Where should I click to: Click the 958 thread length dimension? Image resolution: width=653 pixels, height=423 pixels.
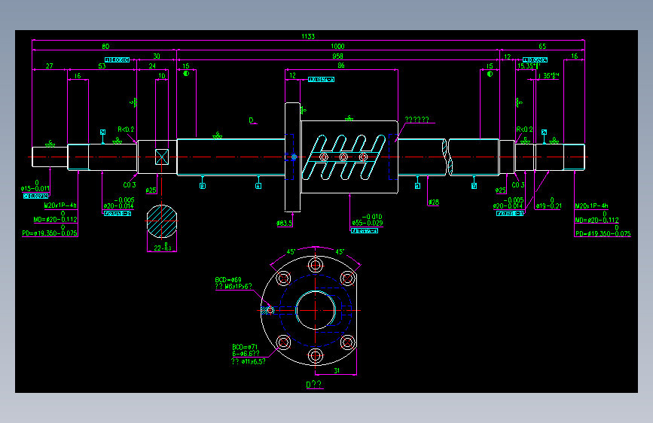pos(337,56)
